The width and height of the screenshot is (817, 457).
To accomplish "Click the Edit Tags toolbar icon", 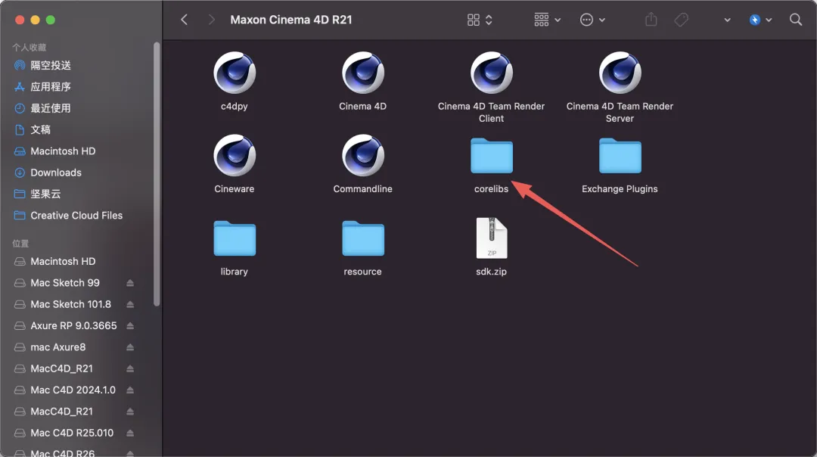I will (x=681, y=20).
